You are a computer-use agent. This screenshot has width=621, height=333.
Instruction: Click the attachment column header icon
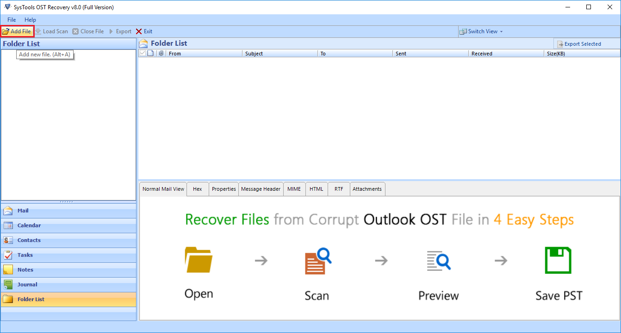click(161, 54)
